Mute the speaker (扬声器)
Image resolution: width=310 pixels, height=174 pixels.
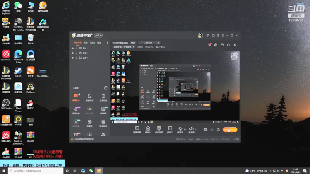[191, 130]
